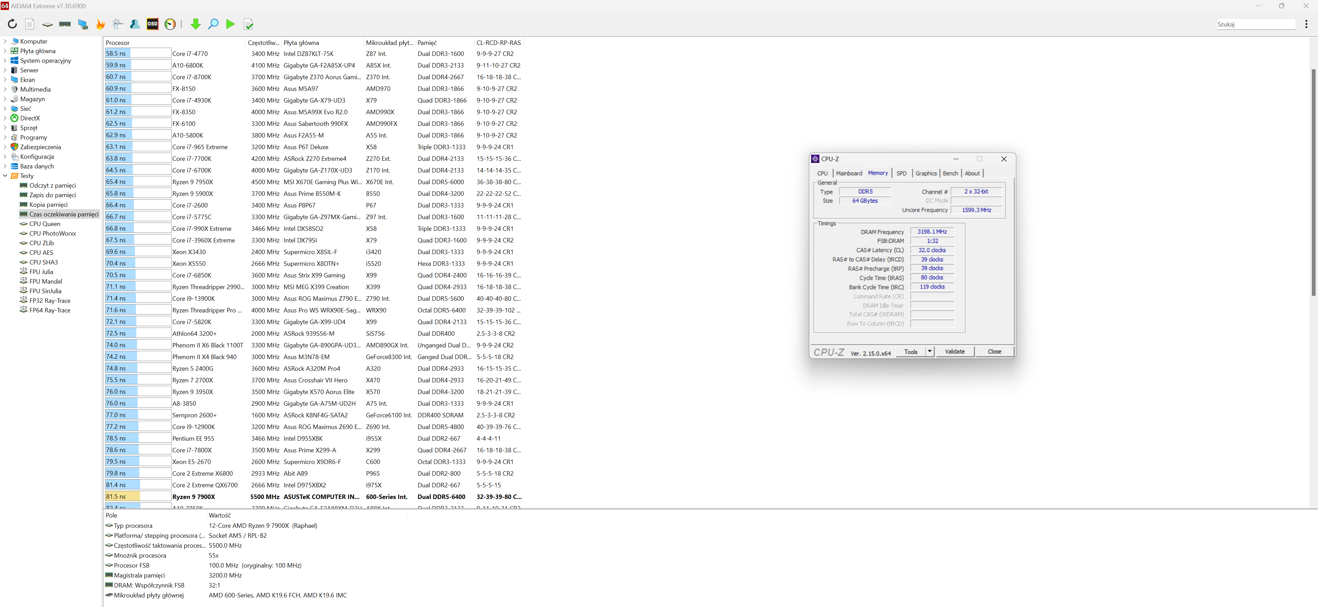Click the Szukaj search input field
This screenshot has height=607, width=1318.
coord(1255,24)
